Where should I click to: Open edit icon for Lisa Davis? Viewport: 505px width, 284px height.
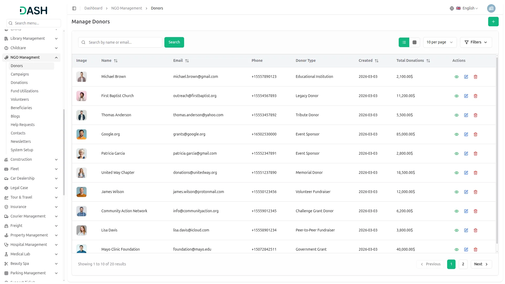(466, 230)
